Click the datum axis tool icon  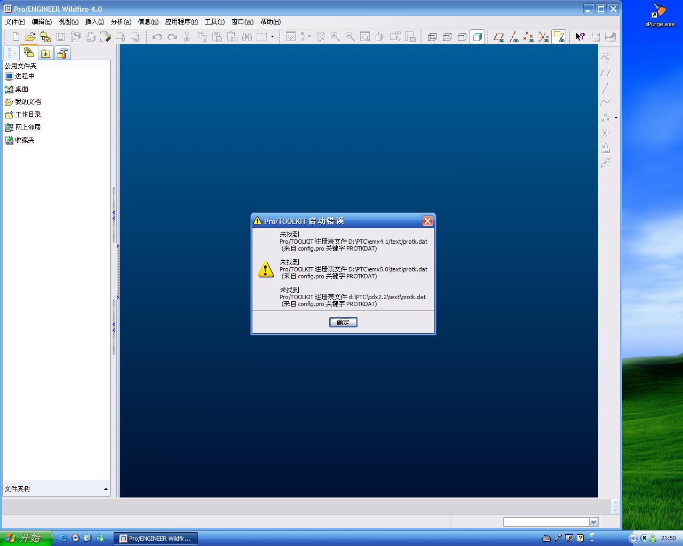tap(605, 88)
